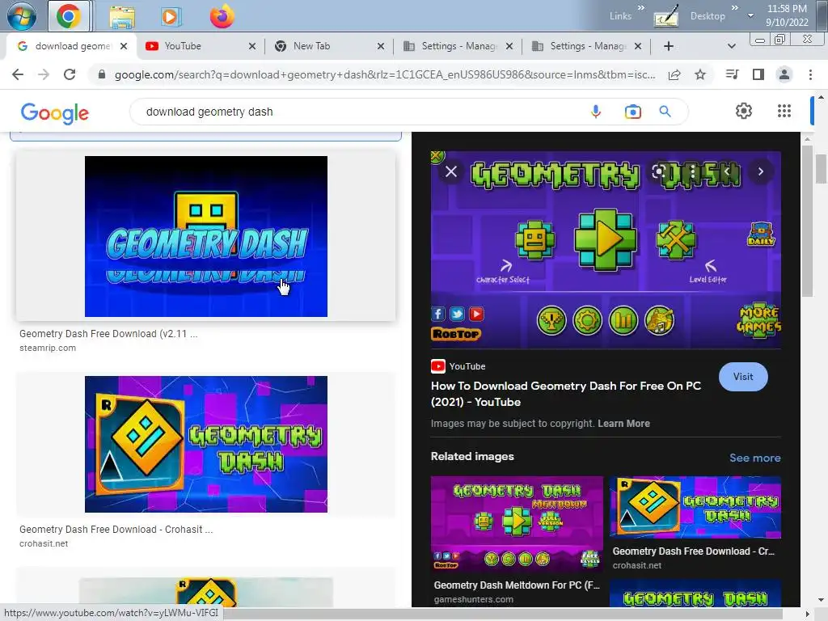This screenshot has width=828, height=621.
Task: Share this page icon in address bar
Action: [x=674, y=74]
